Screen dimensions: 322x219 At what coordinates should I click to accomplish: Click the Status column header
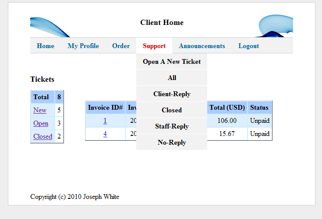[259, 108]
